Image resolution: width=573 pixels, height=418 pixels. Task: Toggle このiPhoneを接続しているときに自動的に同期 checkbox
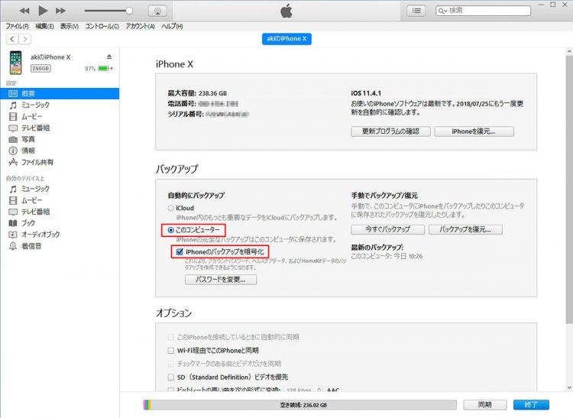click(170, 337)
